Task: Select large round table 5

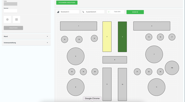Action: click(x=76, y=56)
